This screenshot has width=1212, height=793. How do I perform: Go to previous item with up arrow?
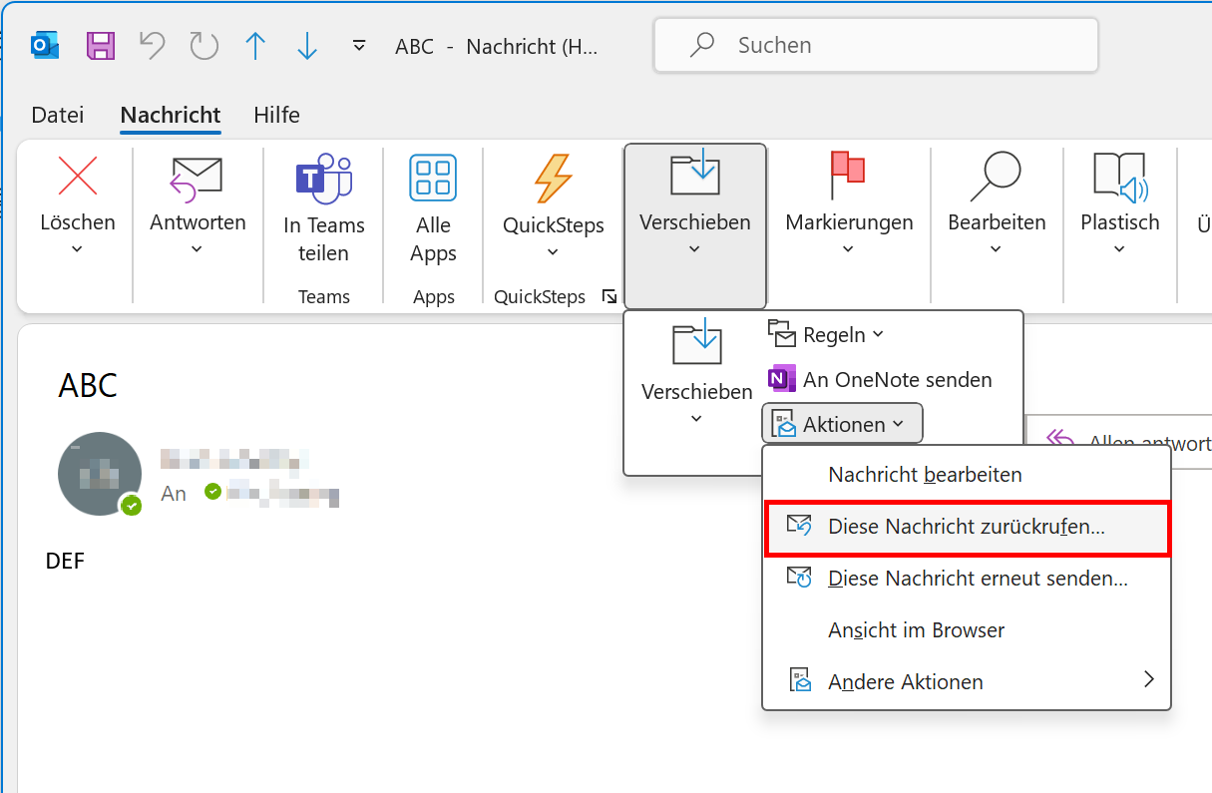click(255, 46)
